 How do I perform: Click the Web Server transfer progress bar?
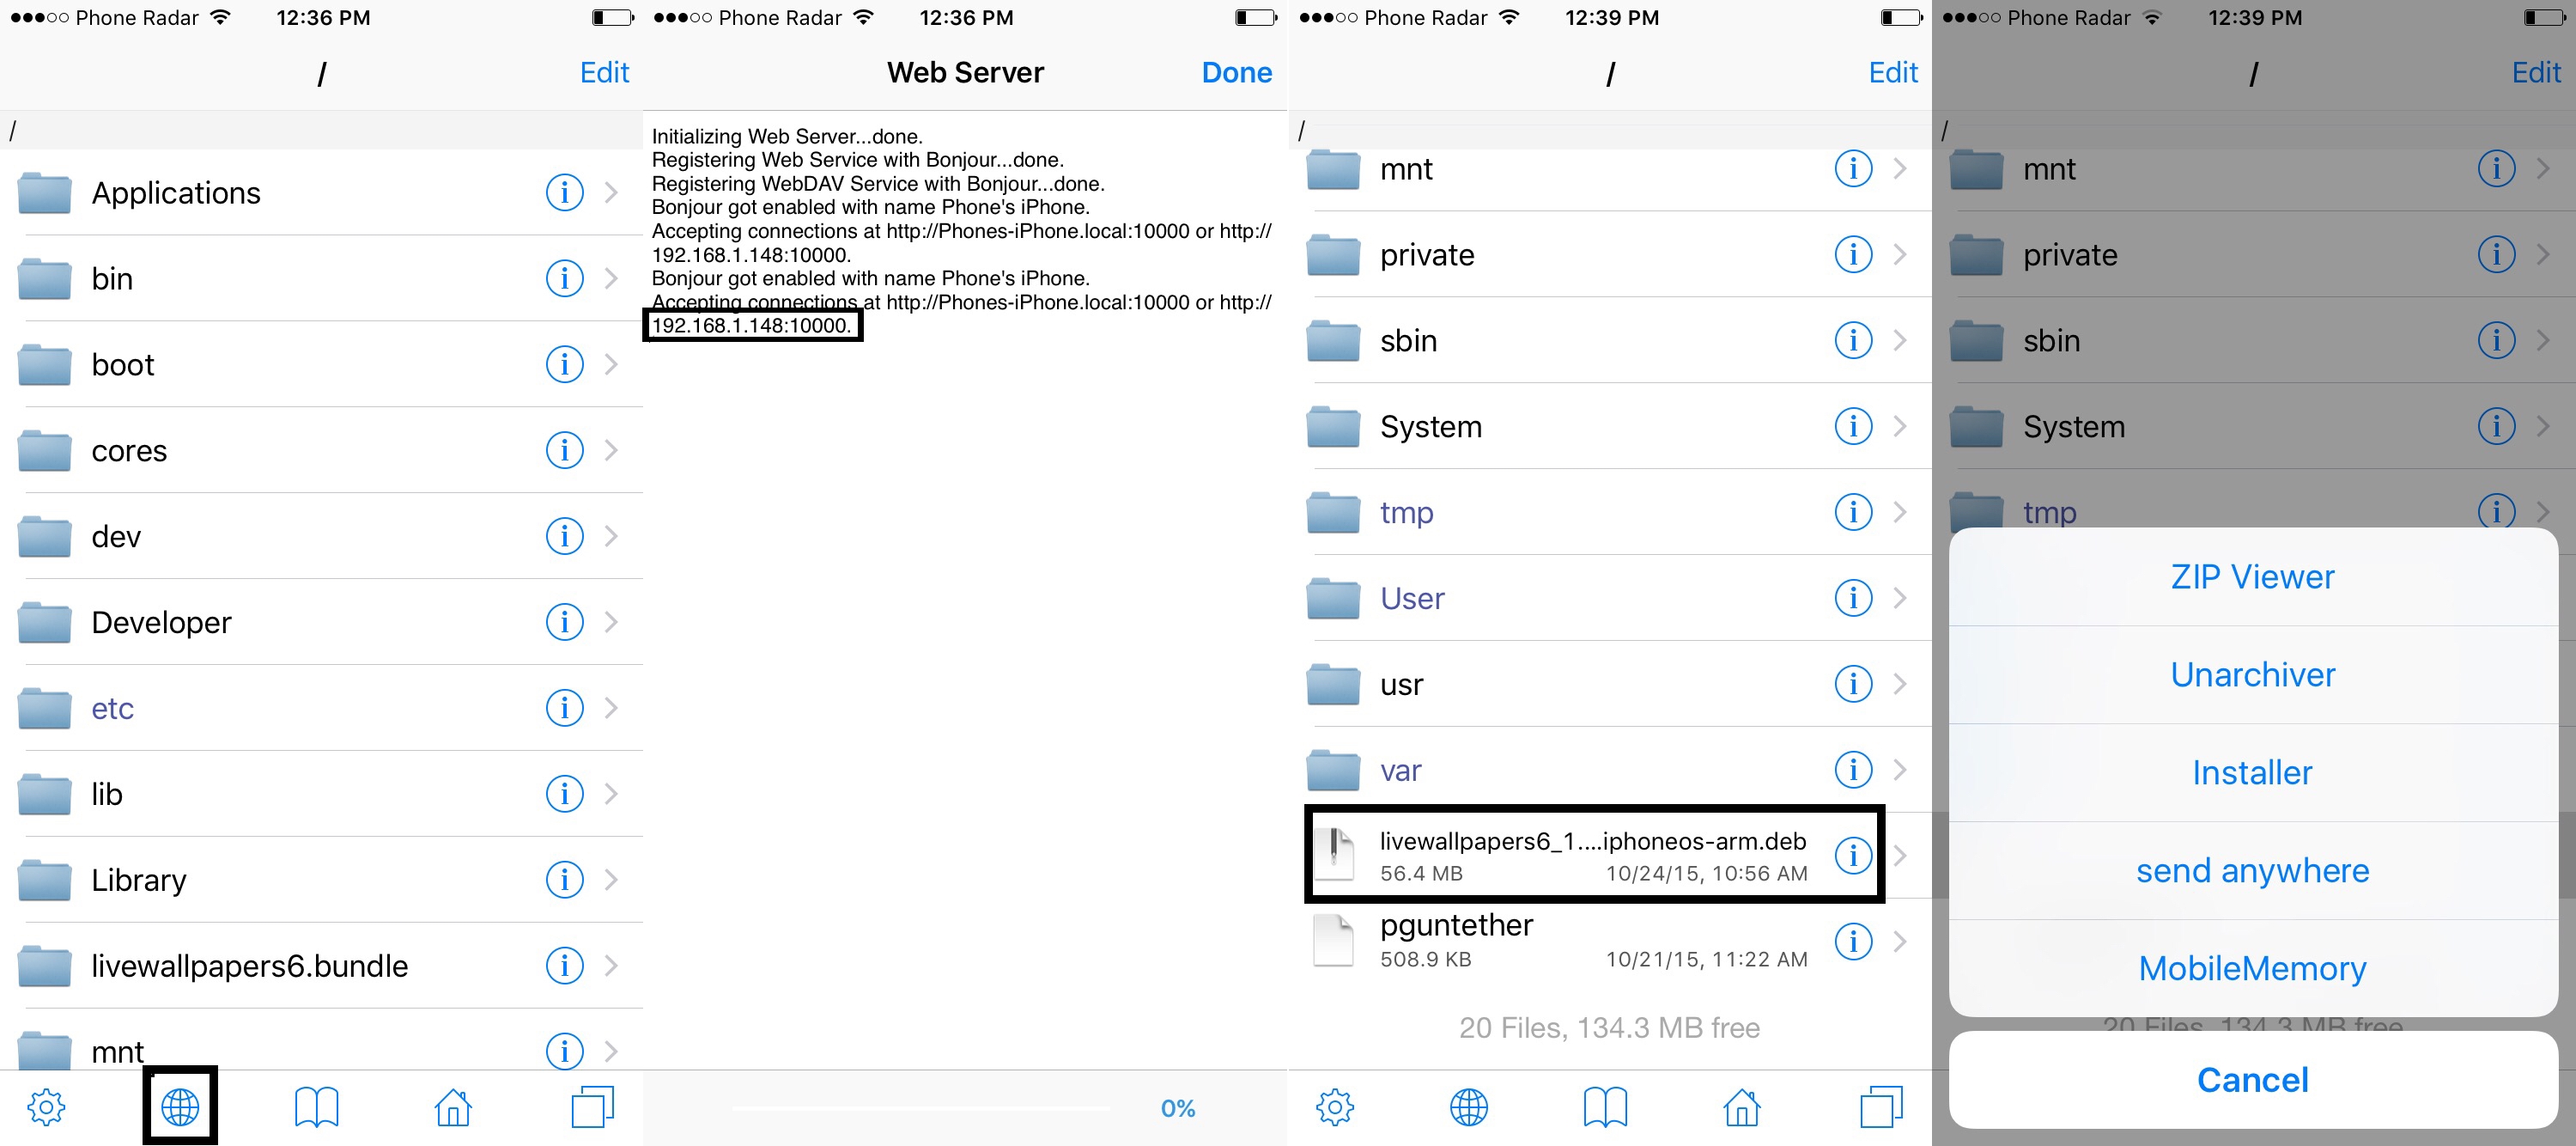[920, 1108]
